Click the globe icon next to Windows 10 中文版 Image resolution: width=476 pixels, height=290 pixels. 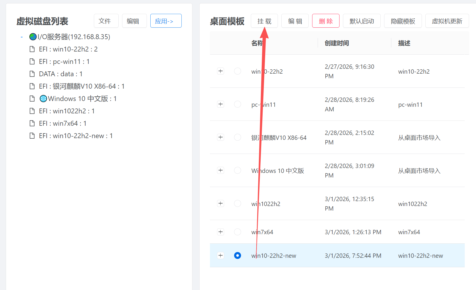[x=43, y=99]
